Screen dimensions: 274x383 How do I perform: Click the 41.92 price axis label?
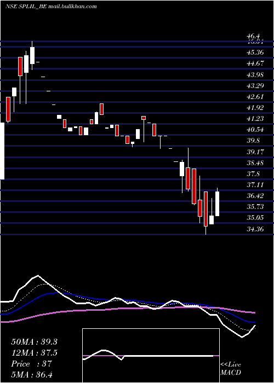pos(256,108)
